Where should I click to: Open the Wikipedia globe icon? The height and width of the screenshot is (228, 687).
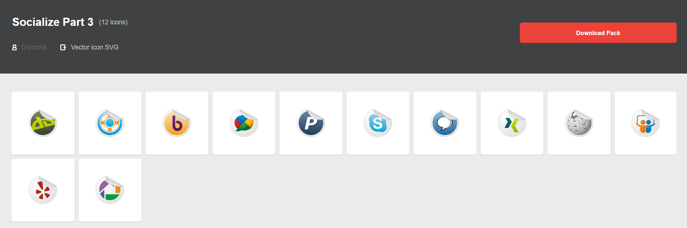(579, 123)
